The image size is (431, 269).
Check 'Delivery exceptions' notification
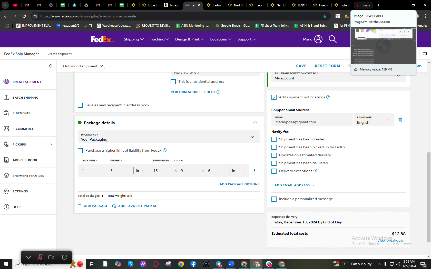(x=274, y=171)
